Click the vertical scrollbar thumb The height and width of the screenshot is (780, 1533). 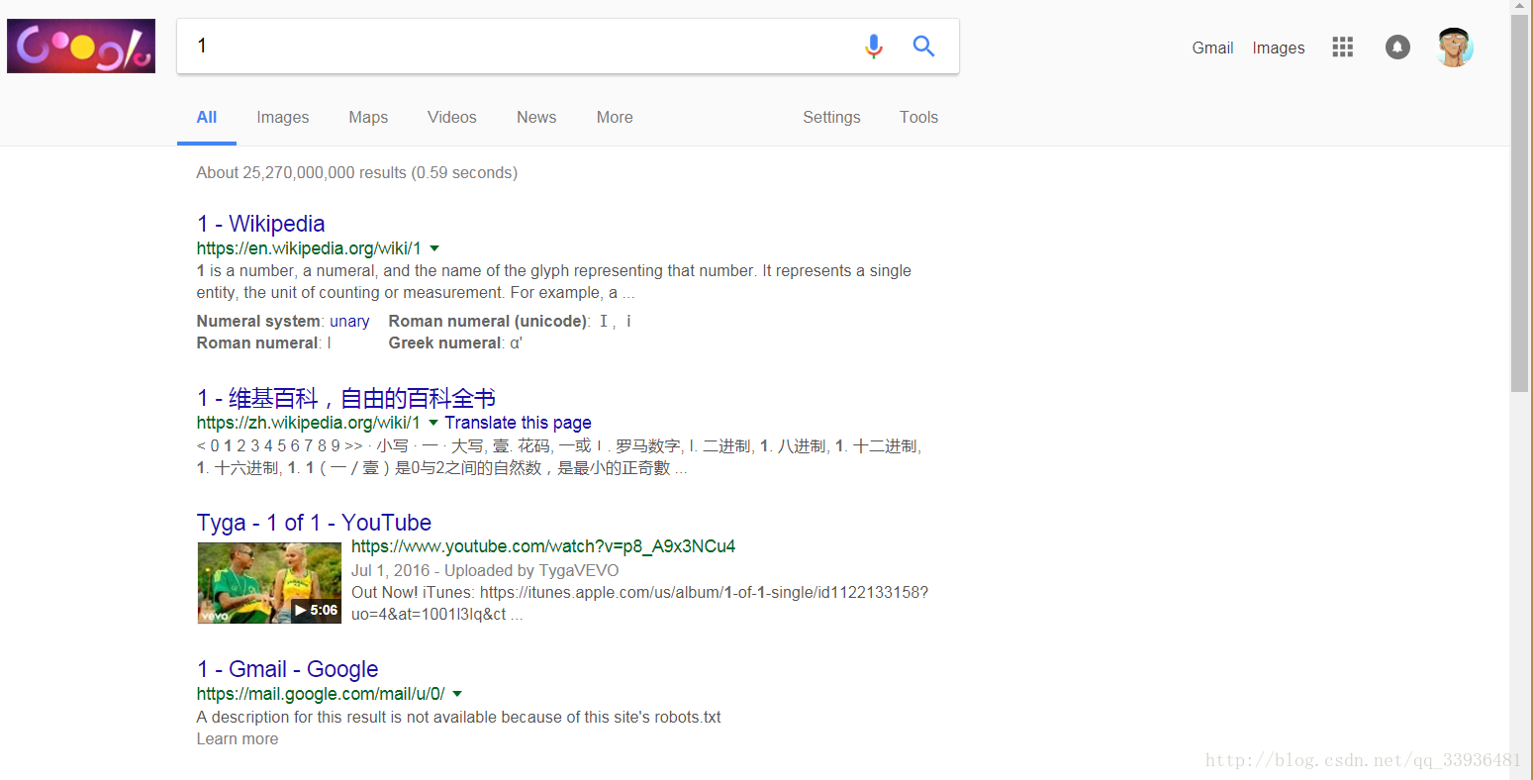(x=1519, y=203)
